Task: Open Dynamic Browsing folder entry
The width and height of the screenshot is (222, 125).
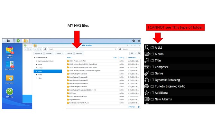Action: point(167,80)
